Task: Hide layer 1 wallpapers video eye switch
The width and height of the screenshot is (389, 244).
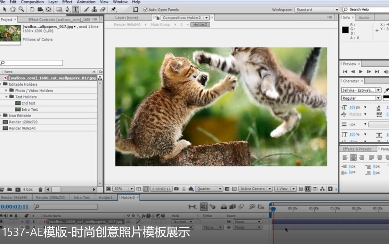Action: [2, 222]
